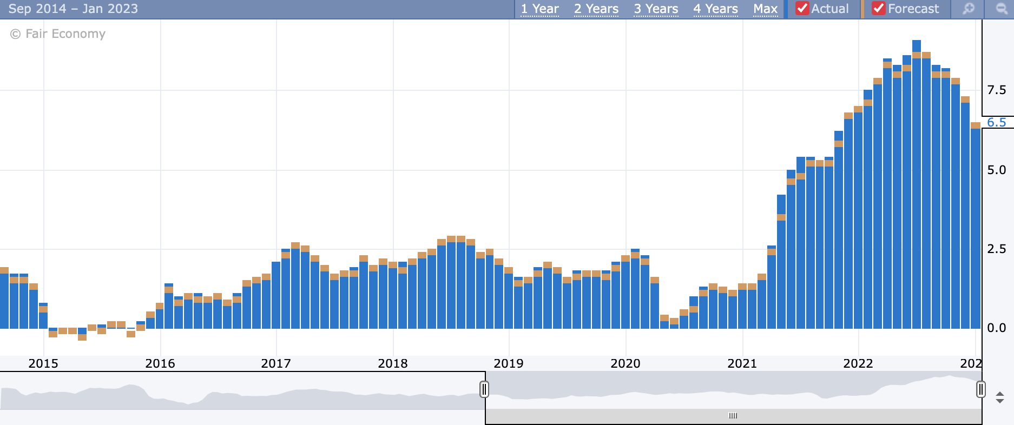Click the 0.0 y-axis value
1014x425 pixels.
(x=997, y=328)
